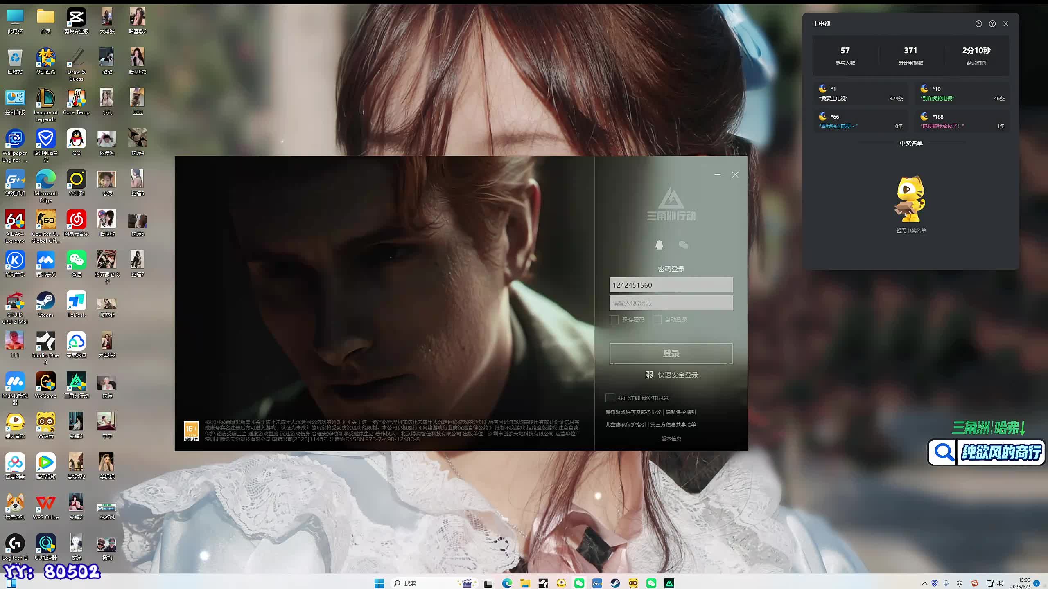Image resolution: width=1048 pixels, height=589 pixels.
Task: Open Steam icon in taskbar
Action: click(615, 583)
